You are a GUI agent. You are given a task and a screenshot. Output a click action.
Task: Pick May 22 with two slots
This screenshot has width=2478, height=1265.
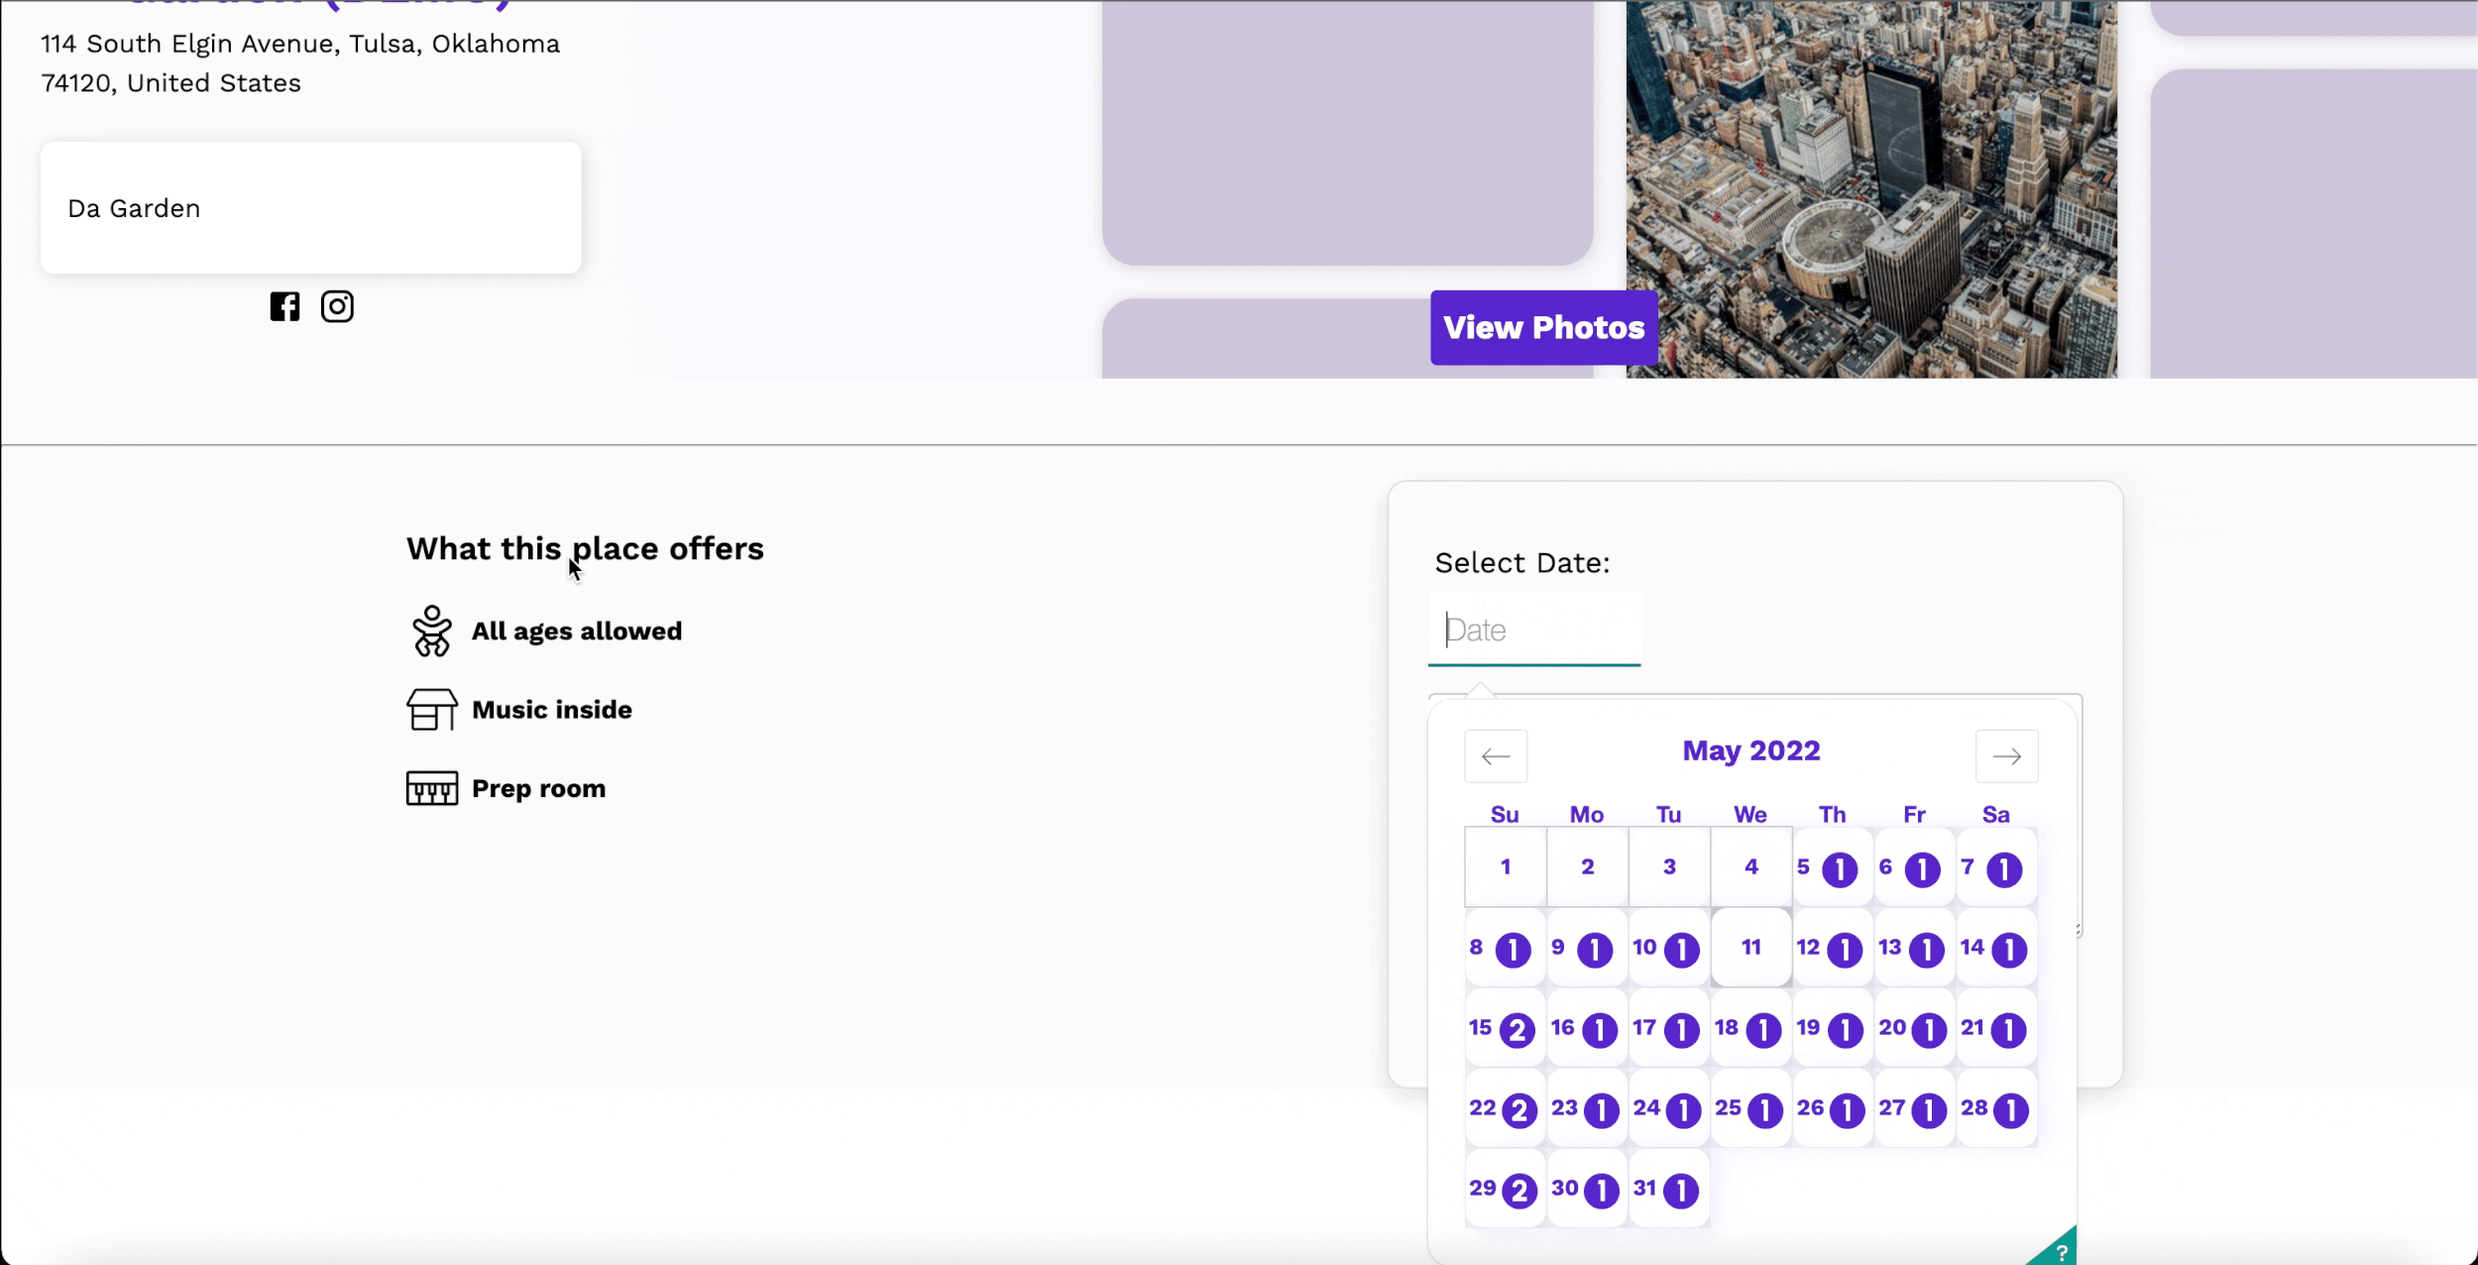pyautogui.click(x=1504, y=1109)
